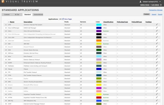Open edit pencil for DNS row
This screenshot has height=105, width=164.
tap(157, 50)
